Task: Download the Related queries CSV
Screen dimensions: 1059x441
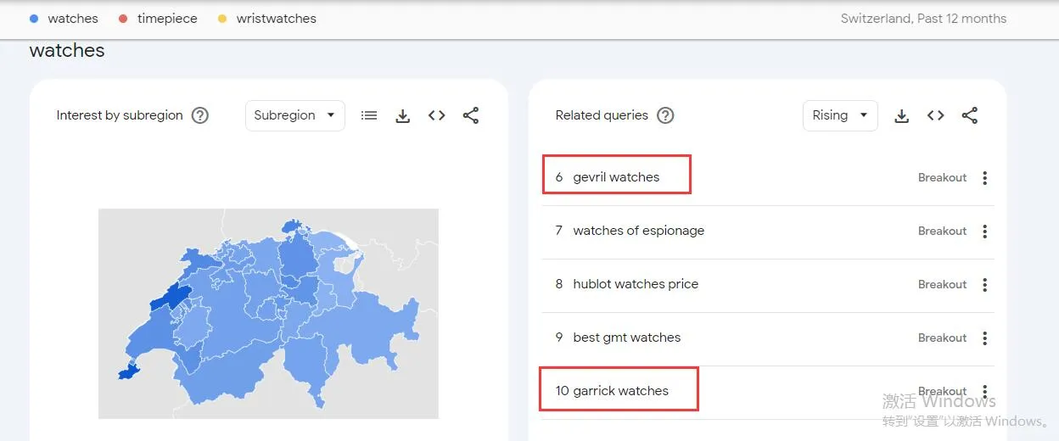Action: pyautogui.click(x=902, y=115)
